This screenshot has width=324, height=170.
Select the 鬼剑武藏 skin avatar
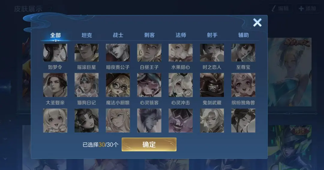coord(212,85)
